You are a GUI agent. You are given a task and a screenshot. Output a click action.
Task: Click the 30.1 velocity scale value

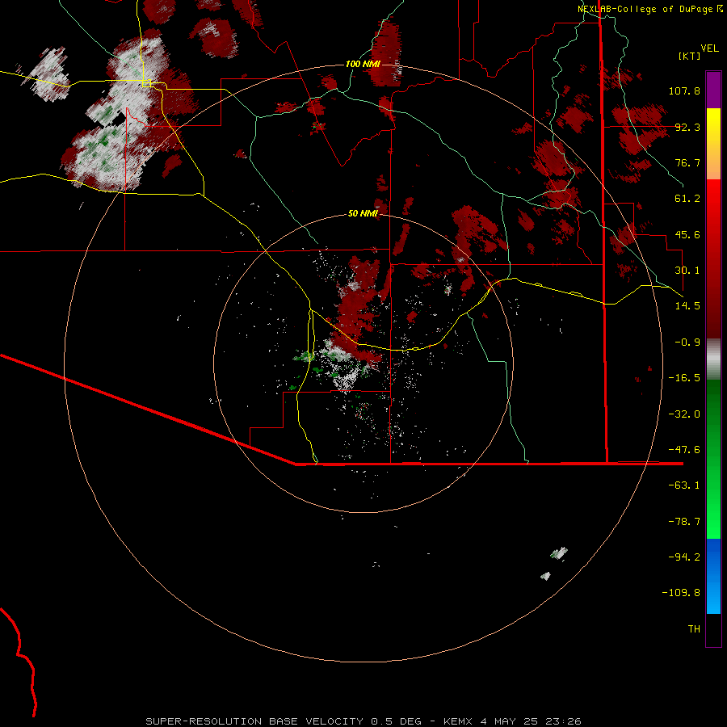tap(687, 271)
